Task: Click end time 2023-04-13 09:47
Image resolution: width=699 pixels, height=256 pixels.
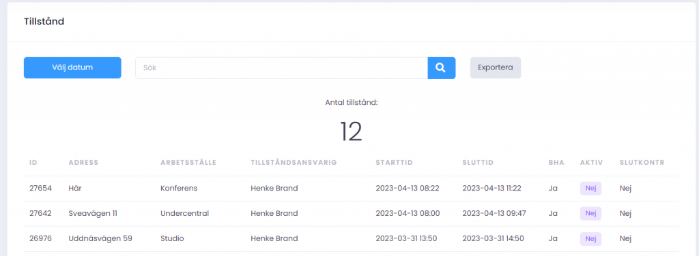Action: pyautogui.click(x=494, y=213)
